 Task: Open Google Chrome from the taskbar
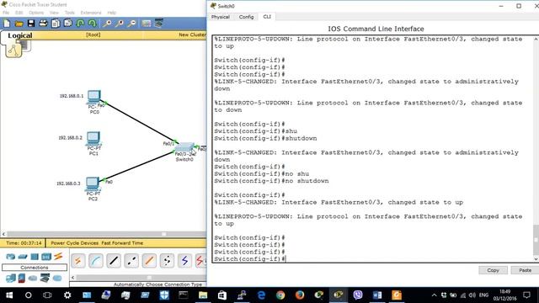click(280, 295)
